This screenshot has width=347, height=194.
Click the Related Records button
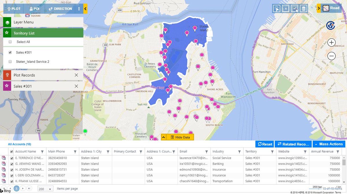tap(293, 144)
